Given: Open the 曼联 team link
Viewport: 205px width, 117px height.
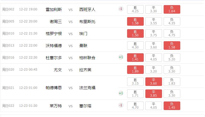Looking at the screenshot, I should [83, 46].
